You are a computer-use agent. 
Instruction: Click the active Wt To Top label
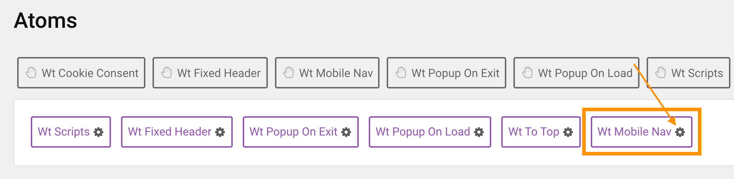click(x=534, y=132)
